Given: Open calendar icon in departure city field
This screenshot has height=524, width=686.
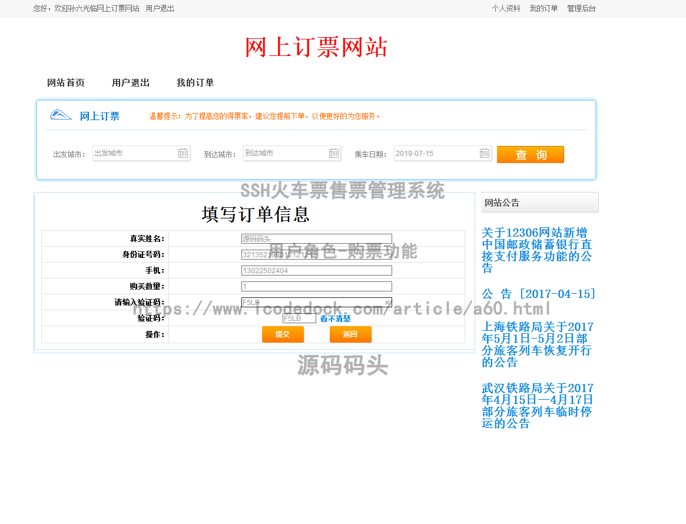Looking at the screenshot, I should [x=183, y=153].
